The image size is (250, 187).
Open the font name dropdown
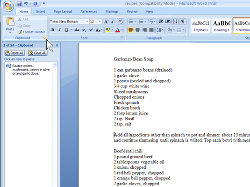tap(87, 22)
